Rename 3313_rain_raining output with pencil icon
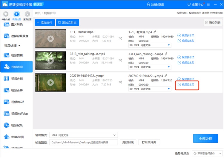This screenshot has width=224, height=158. (166, 54)
